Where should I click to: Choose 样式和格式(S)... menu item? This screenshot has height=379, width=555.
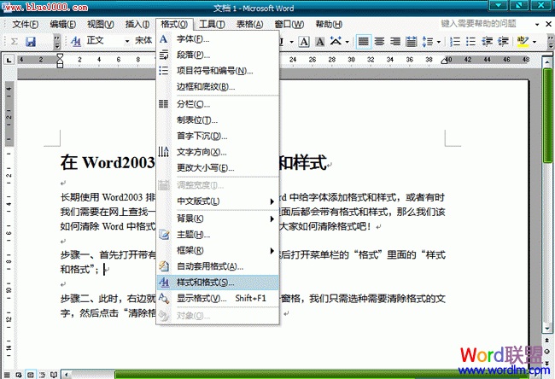[x=218, y=283]
